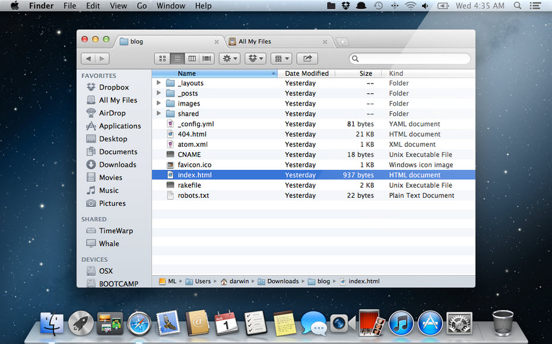Toggle list view mode button
Image resolution: width=552 pixels, height=344 pixels.
(177, 59)
